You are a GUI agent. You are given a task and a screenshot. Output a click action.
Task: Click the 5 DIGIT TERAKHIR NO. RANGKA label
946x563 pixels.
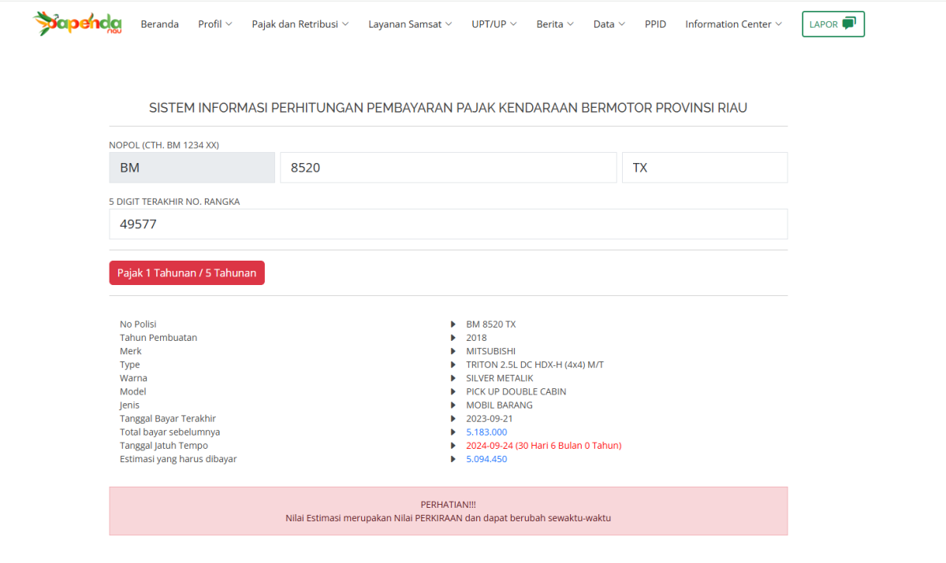(174, 202)
